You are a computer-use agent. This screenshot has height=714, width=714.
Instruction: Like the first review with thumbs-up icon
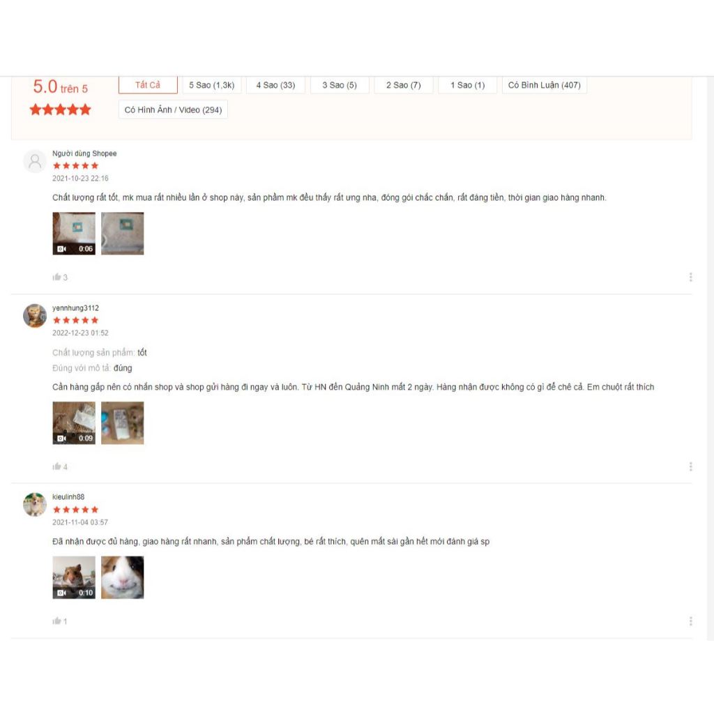[x=56, y=277]
